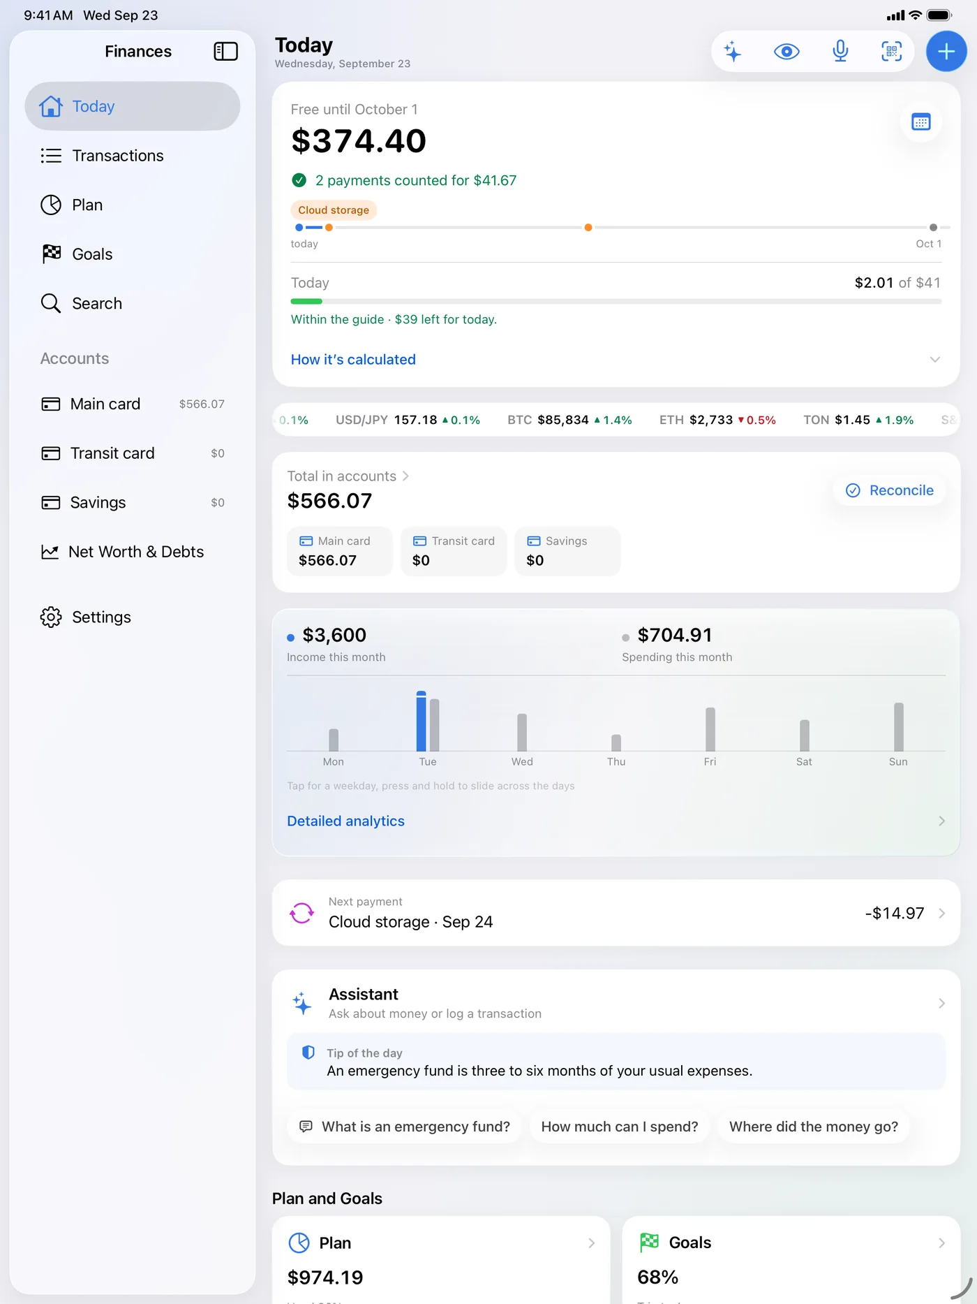Ask 'Where did the money go?'
This screenshot has width=977, height=1304.
point(814,1127)
